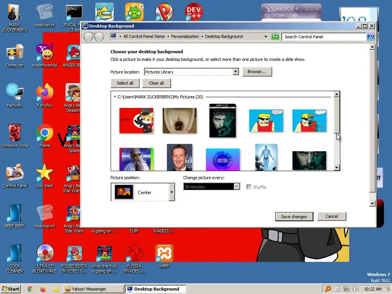This screenshot has width=392, height=294.
Task: Click the Search Control Panel field
Action: [x=324, y=37]
